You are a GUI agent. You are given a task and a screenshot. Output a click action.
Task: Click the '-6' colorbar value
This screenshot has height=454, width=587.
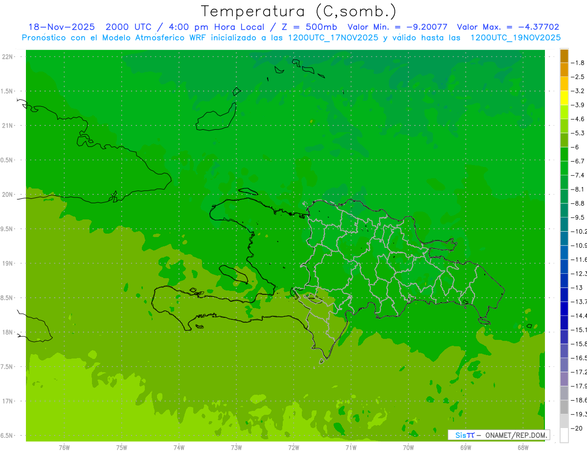pyautogui.click(x=575, y=147)
